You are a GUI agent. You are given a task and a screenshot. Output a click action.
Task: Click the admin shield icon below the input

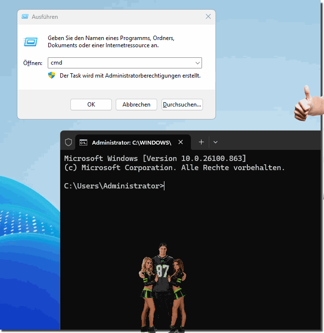pos(52,75)
